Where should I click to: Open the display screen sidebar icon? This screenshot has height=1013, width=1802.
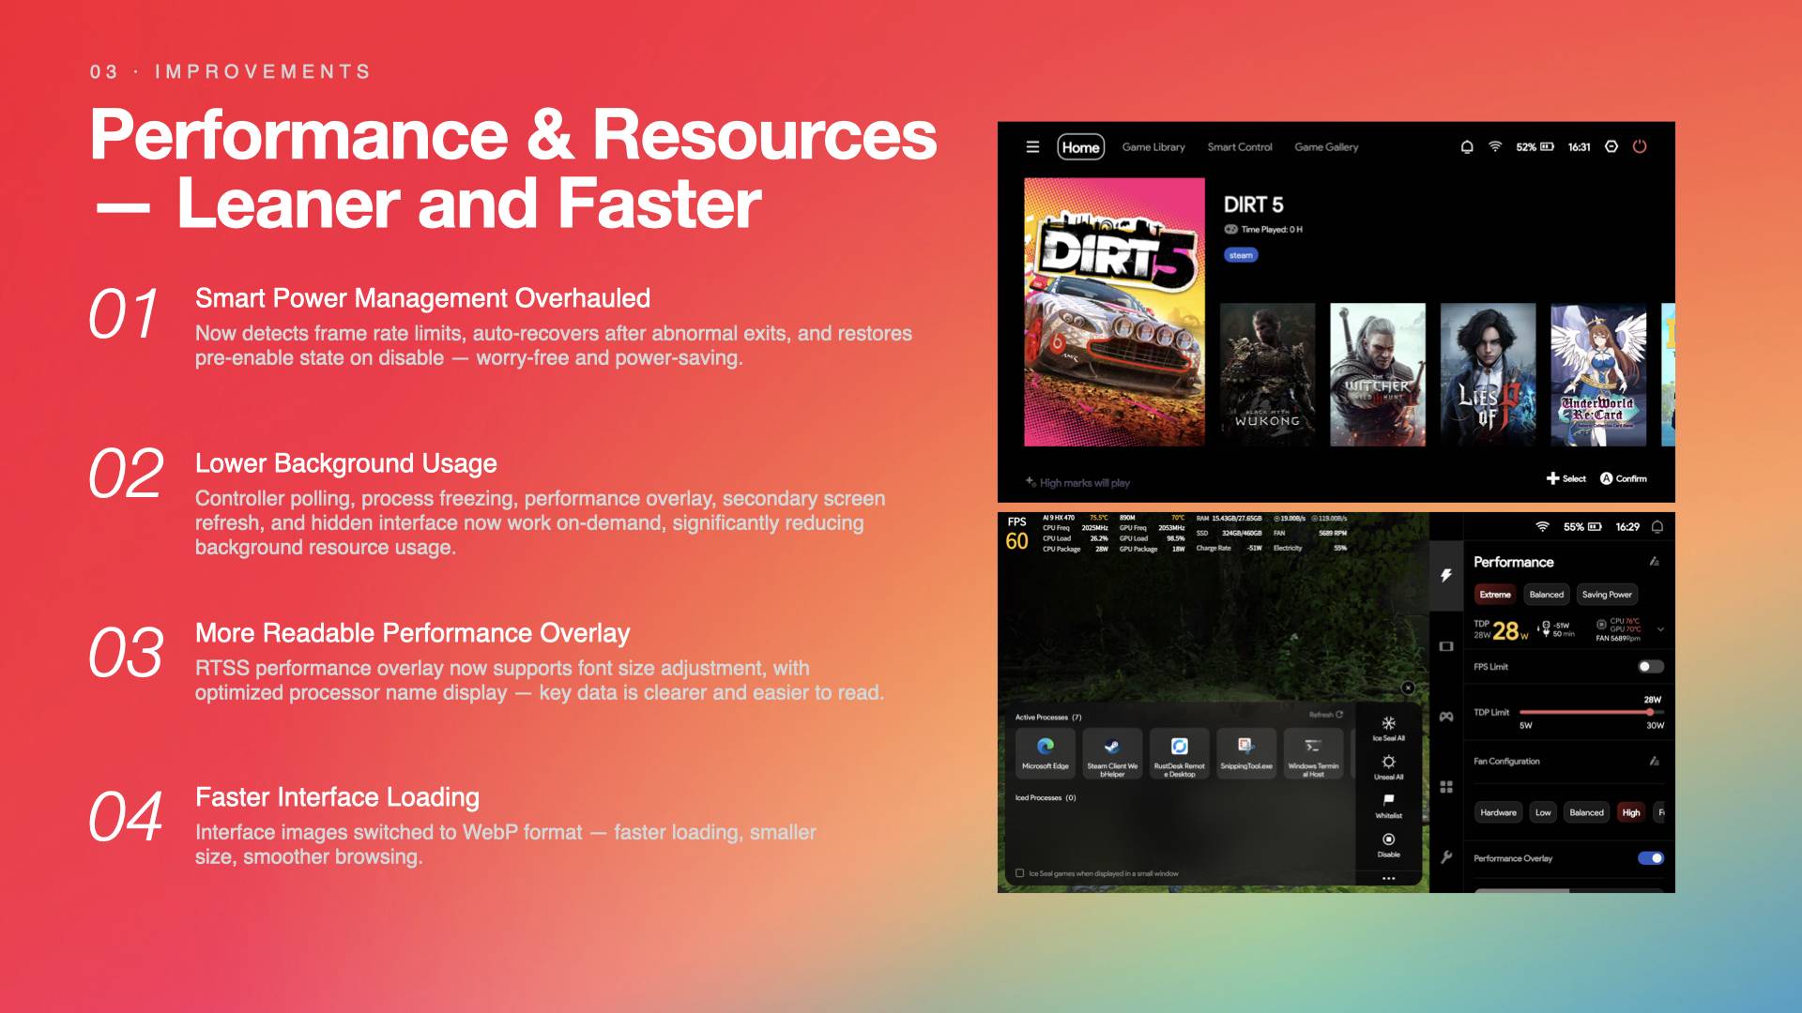(x=1446, y=646)
